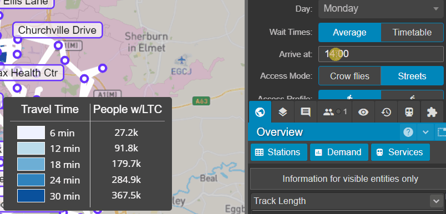Open the Day dropdown showing Monday
Viewport: 446px width, 214px height.
click(381, 8)
